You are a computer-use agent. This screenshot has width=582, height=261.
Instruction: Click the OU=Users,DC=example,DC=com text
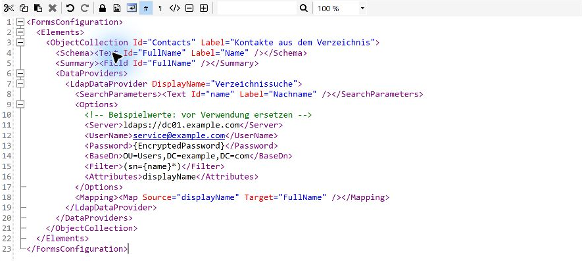click(186, 156)
